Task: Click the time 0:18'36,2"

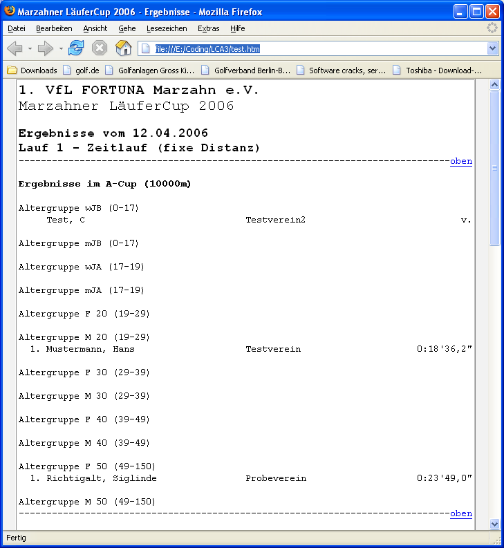Action: pos(444,349)
